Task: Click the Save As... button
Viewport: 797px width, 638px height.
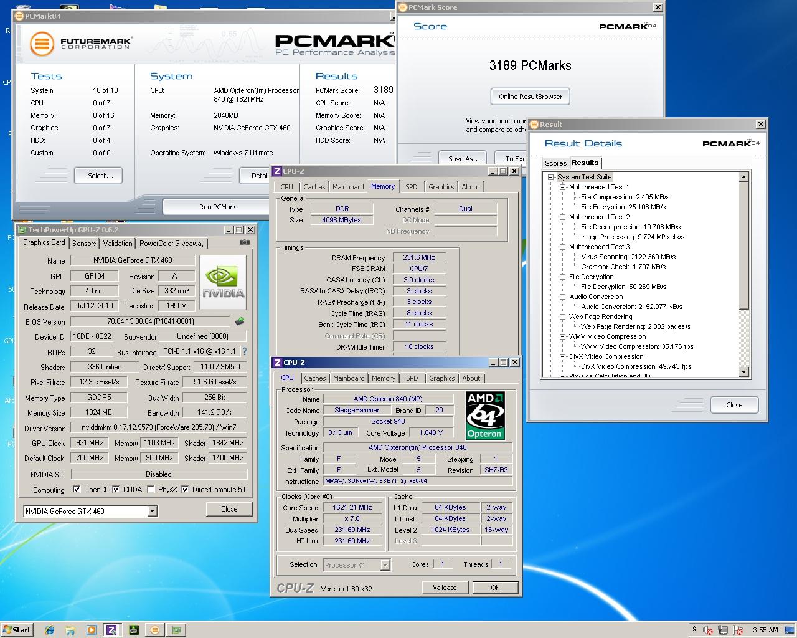Action: (x=464, y=159)
